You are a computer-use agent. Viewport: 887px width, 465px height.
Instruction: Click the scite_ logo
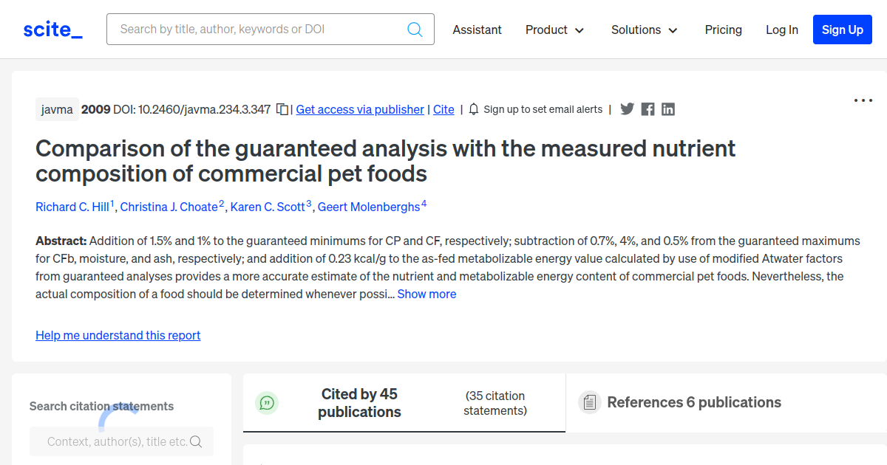[52, 30]
